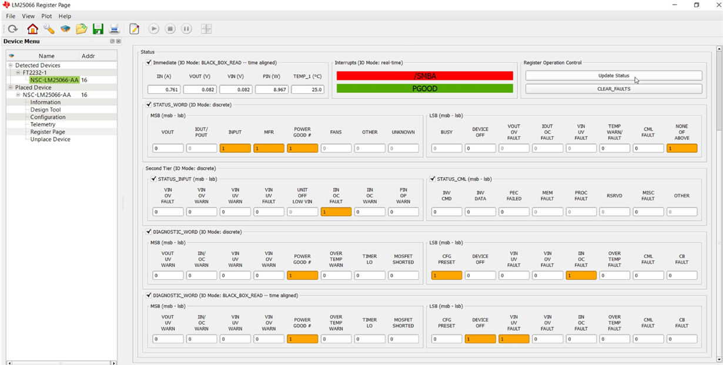723x365 pixels.
Task: Go to the Home page icon
Action: [32, 29]
